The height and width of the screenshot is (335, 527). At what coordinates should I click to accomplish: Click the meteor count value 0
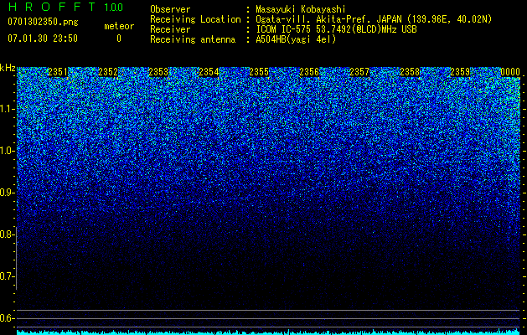coord(119,39)
